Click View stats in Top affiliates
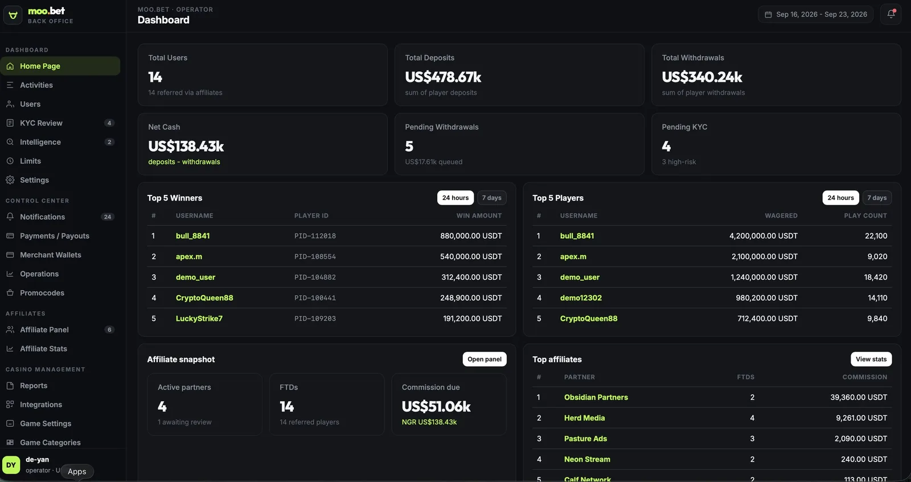The width and height of the screenshot is (911, 482). pos(871,359)
